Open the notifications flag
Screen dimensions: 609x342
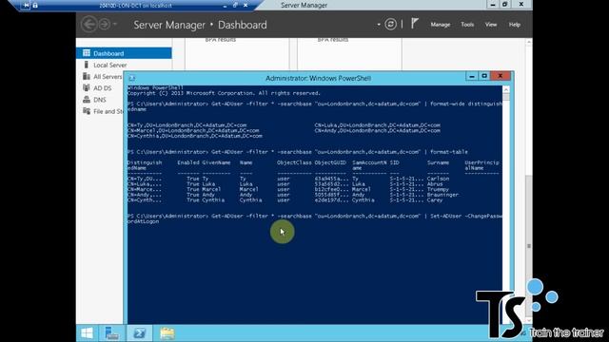coord(415,24)
